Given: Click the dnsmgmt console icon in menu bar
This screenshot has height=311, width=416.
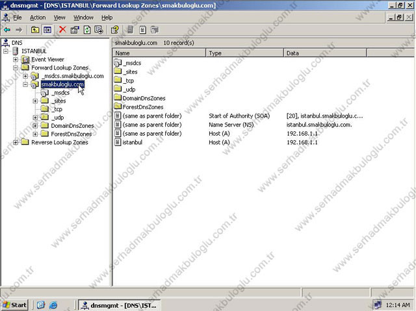Looking at the screenshot, I should 6,18.
